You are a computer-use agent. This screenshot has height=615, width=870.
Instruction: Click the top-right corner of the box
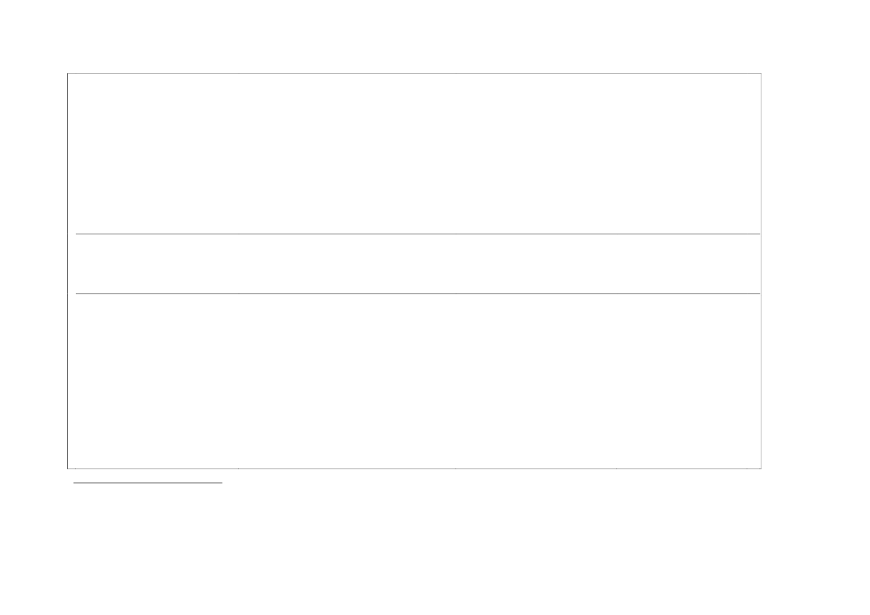[761, 73]
